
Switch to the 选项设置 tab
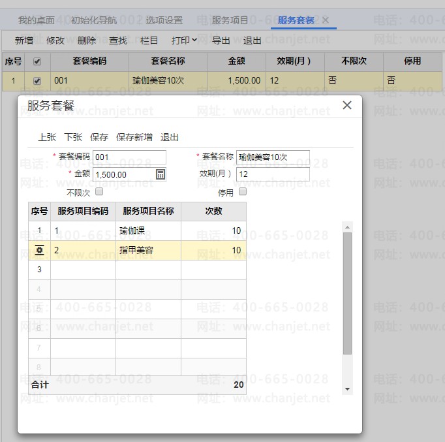[164, 20]
